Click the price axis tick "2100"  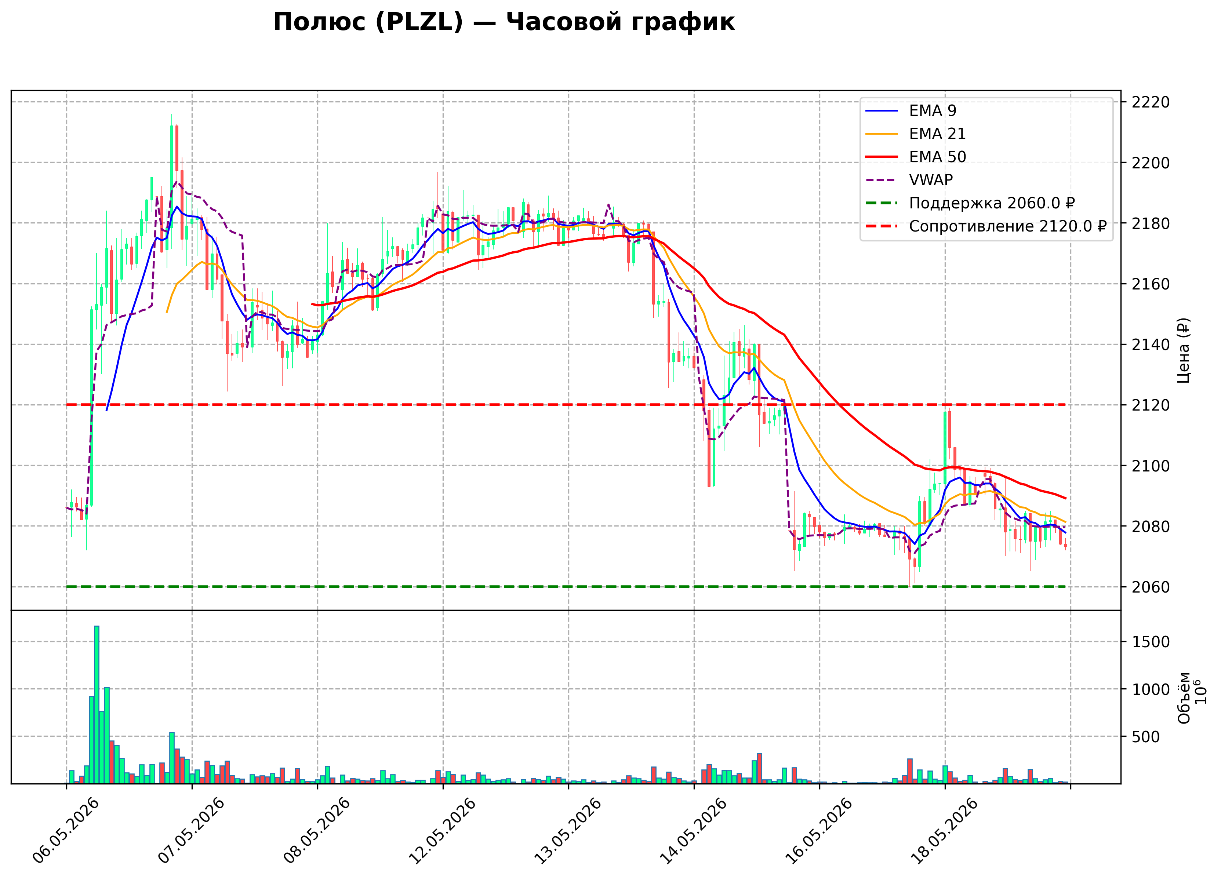point(1151,466)
